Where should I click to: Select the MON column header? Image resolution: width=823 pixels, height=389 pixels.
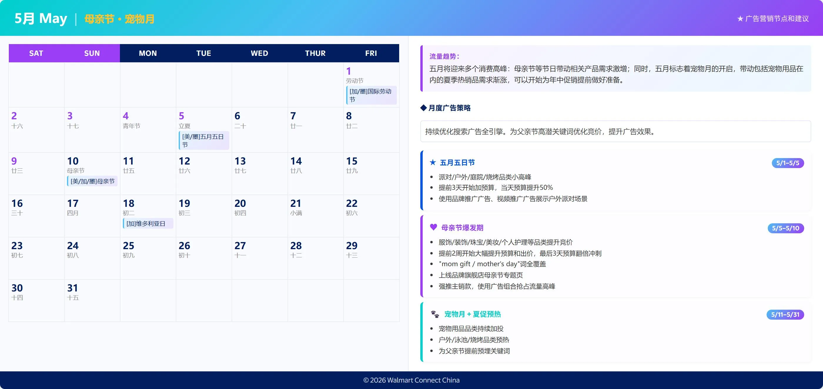[x=148, y=53]
